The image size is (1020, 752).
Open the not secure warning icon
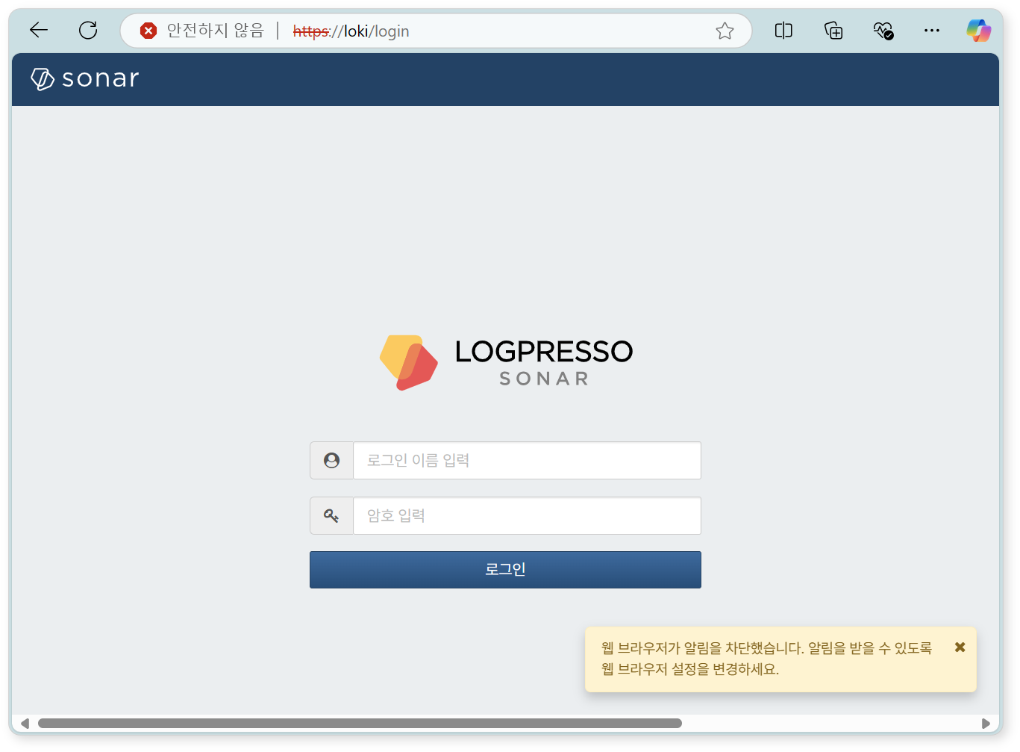tap(148, 31)
